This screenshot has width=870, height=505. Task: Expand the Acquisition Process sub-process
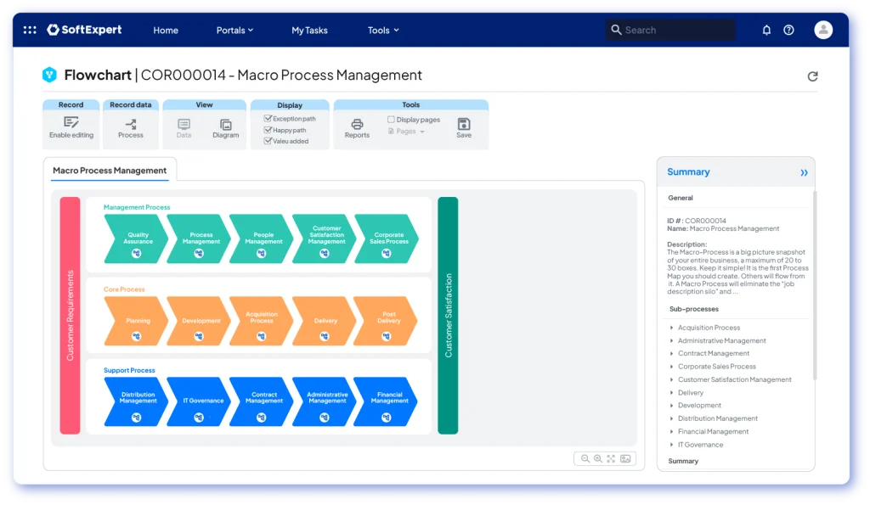pyautogui.click(x=674, y=327)
